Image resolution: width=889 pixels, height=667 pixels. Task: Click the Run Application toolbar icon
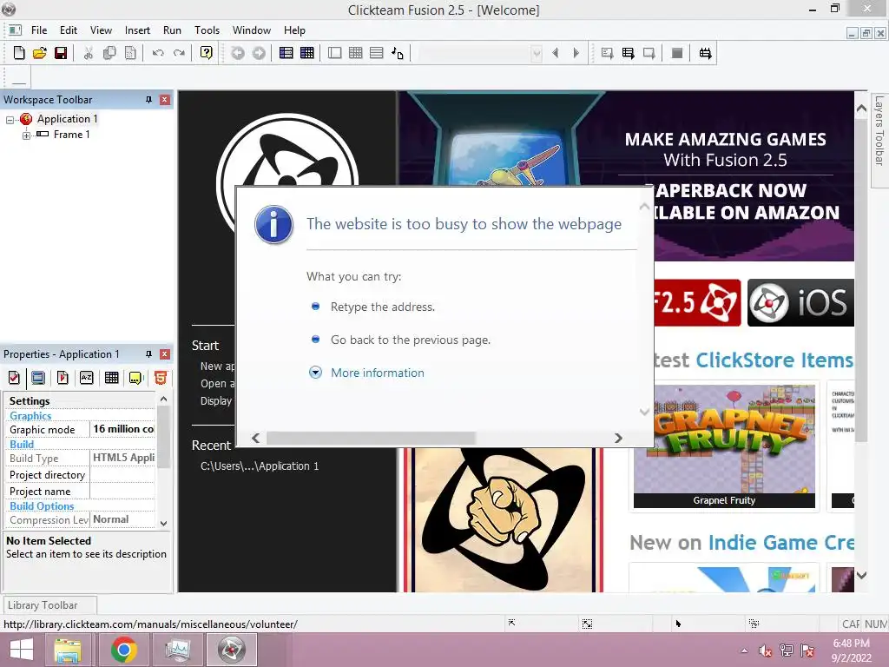629,53
